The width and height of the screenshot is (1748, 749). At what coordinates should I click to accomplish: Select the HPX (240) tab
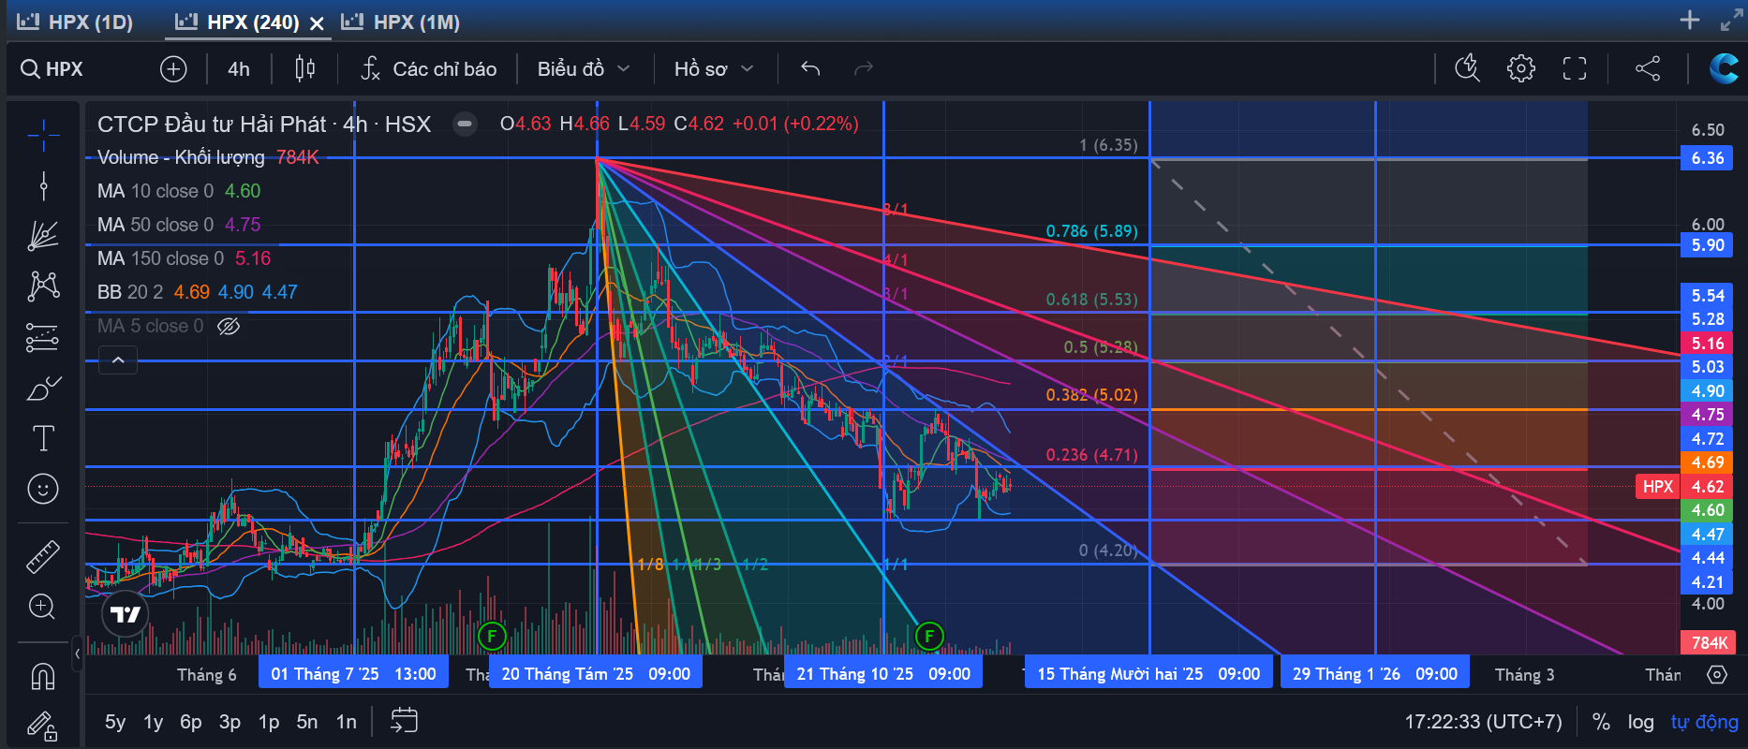point(238,22)
